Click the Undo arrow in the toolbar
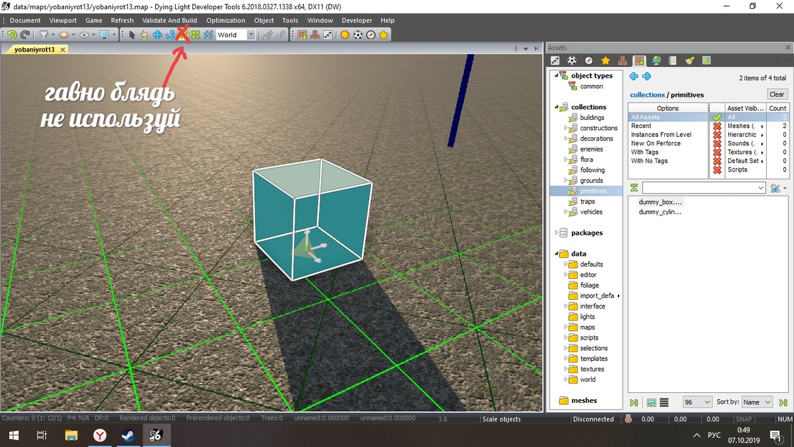 (12, 35)
